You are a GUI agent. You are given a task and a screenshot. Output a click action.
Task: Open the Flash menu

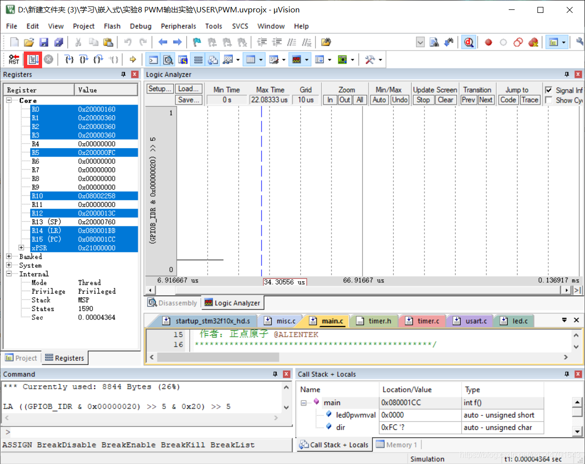pos(112,26)
